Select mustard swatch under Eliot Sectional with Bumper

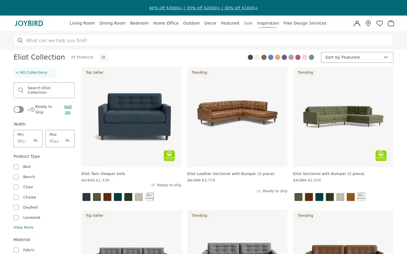[351, 197]
